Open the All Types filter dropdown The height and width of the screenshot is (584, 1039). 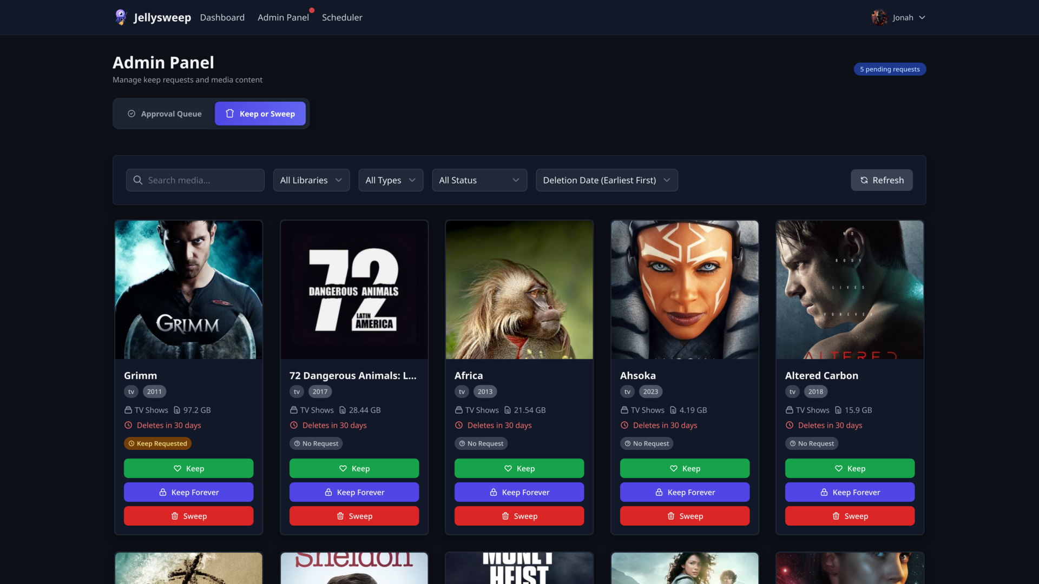tap(390, 180)
